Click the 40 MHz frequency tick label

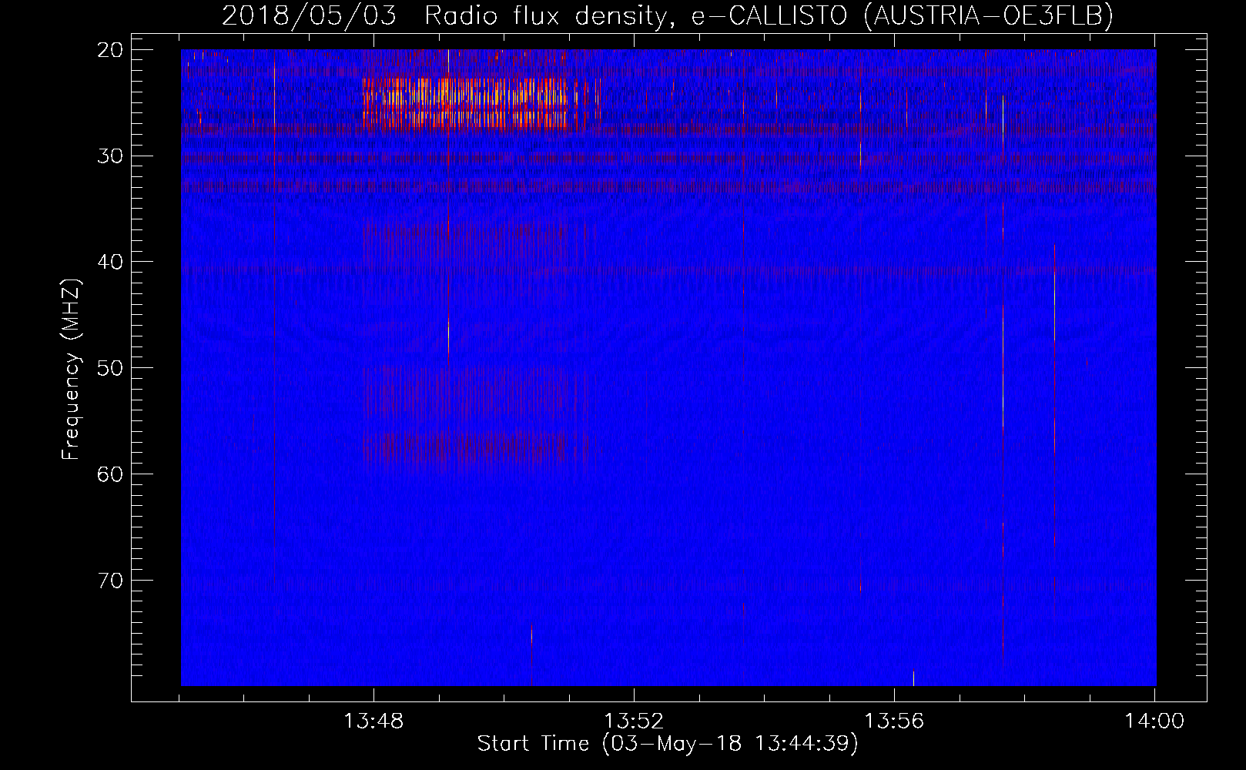tap(111, 262)
